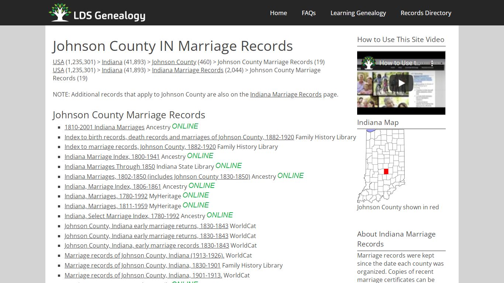Screen dimensions: 504x283
Task: Click the red Johnson County on Indiana map
Action: (x=386, y=171)
